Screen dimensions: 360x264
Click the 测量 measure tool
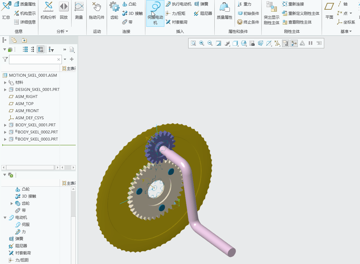[x=79, y=11]
